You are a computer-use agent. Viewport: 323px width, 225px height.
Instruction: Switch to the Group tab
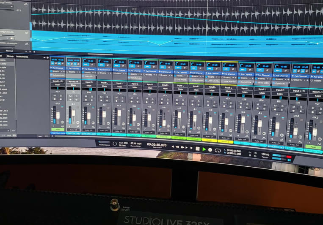(x=10, y=56)
